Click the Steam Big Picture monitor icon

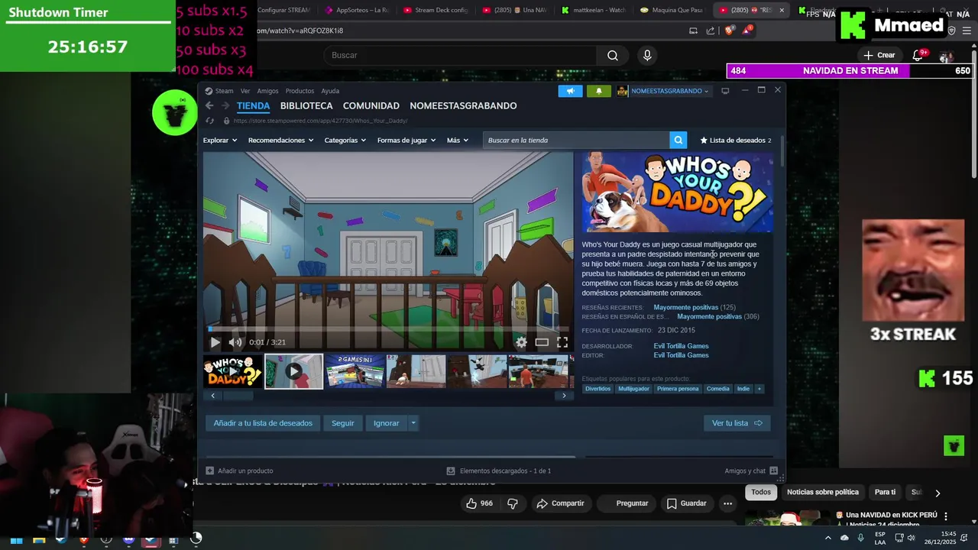point(725,91)
